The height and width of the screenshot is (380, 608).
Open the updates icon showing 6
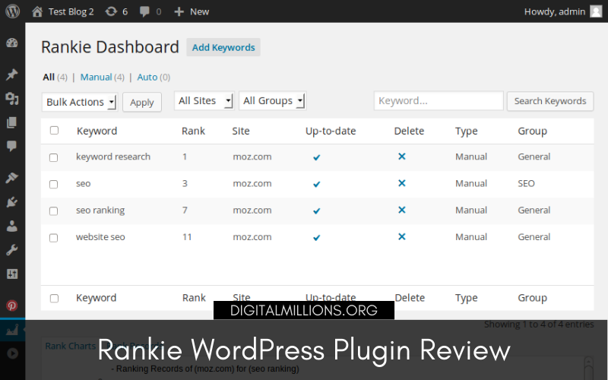click(111, 11)
